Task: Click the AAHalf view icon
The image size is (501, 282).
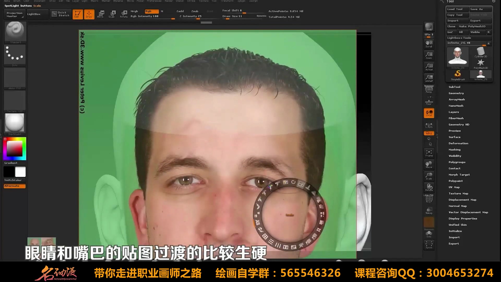Action: (x=429, y=78)
